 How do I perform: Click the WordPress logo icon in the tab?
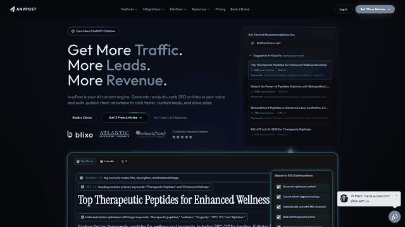78,161
